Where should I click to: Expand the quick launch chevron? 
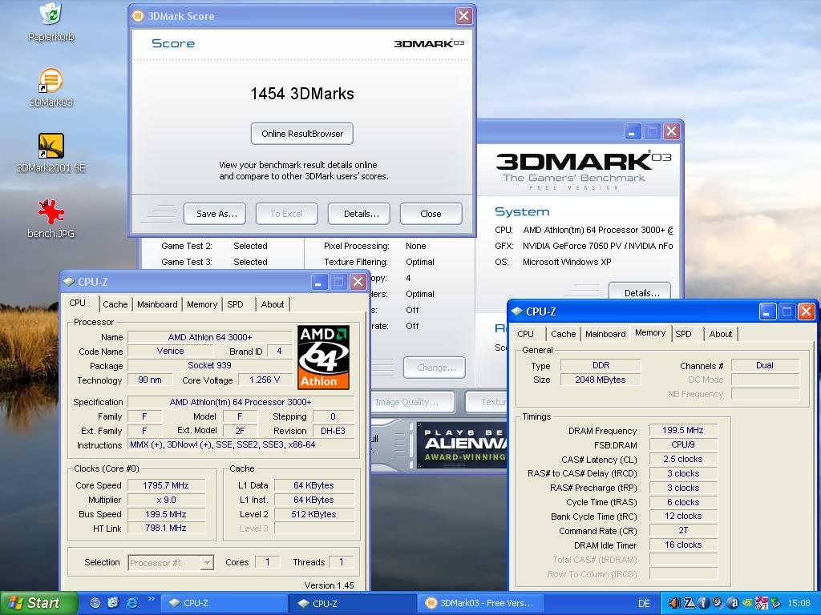click(x=152, y=599)
